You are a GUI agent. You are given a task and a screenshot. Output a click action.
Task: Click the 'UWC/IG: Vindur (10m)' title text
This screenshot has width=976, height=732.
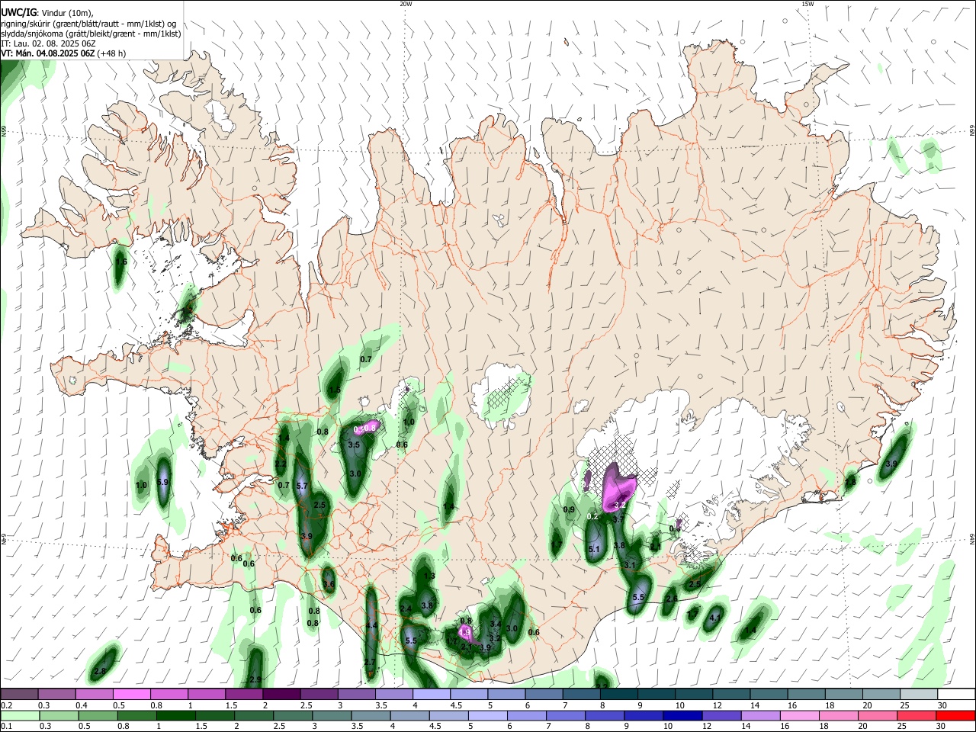47,12
